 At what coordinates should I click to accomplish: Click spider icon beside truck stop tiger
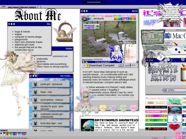(35, 123)
